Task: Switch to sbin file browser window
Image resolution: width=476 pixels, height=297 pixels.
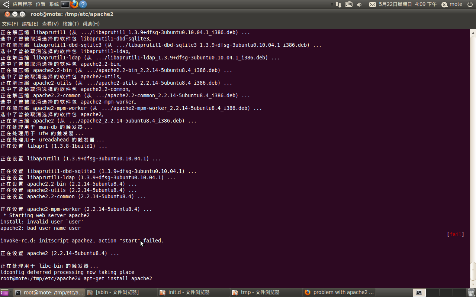Action: 121,293
